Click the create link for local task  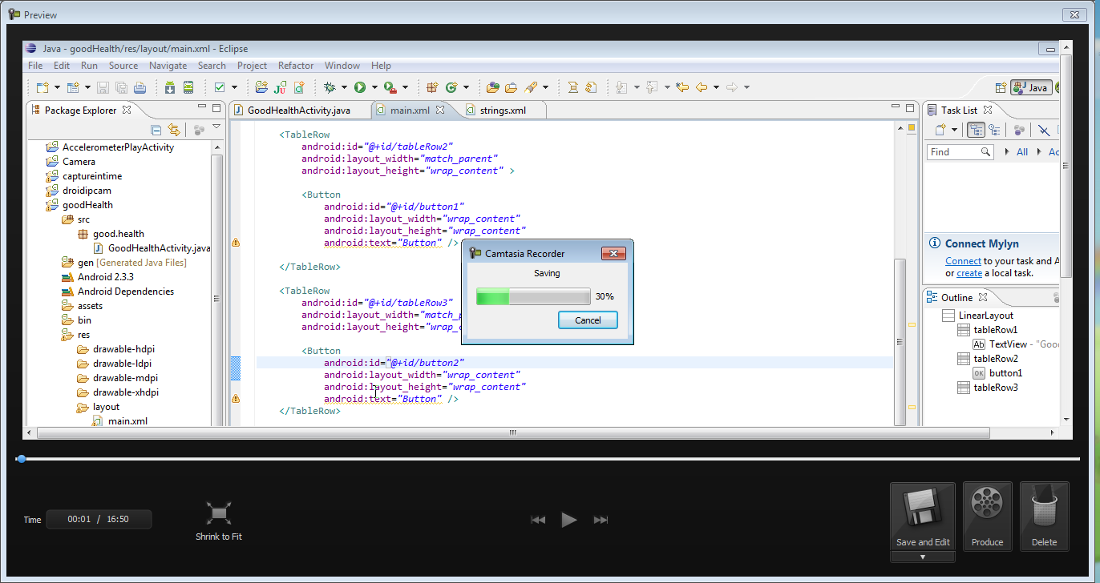(x=969, y=273)
